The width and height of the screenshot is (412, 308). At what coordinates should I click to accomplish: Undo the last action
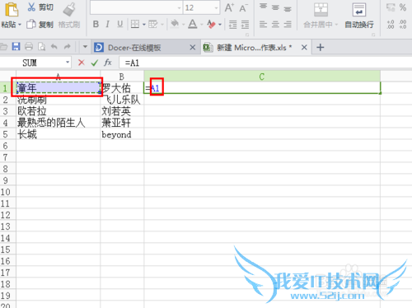54,47
